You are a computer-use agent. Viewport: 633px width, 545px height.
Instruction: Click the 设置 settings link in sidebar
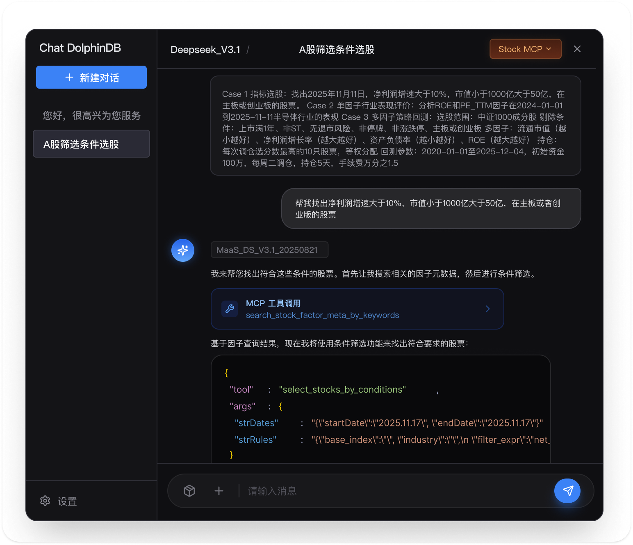tap(67, 501)
